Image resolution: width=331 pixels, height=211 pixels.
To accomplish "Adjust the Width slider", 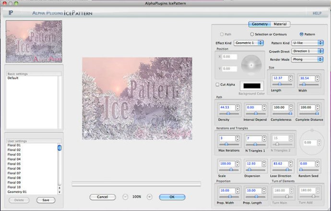I will pyautogui.click(x=304, y=84).
